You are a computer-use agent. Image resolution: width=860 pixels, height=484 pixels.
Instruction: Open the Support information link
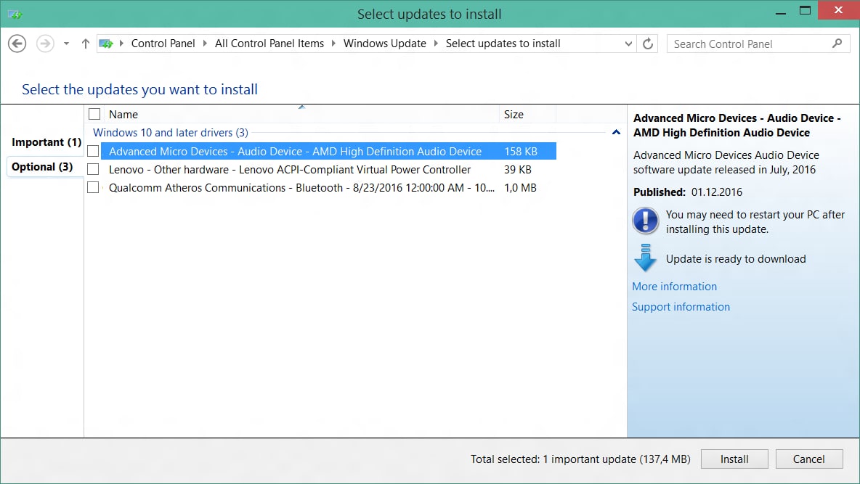681,306
